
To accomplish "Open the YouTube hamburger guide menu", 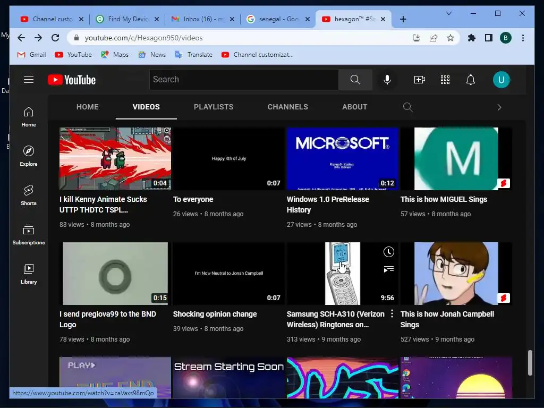I will pyautogui.click(x=29, y=80).
